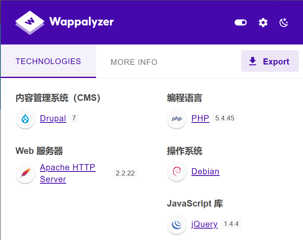Switch to dark mode with moon icon
Screen dimensions: 303x240
coord(284,23)
